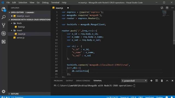Image resolution: width=175 pixels, height=98 pixels.
Task: Click the '1 UNSAVED' badge
Action: point(30,13)
